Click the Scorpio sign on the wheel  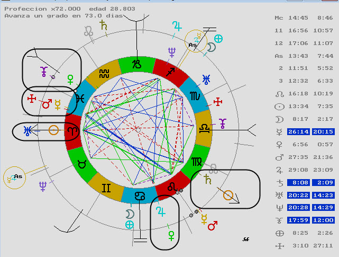point(195,95)
